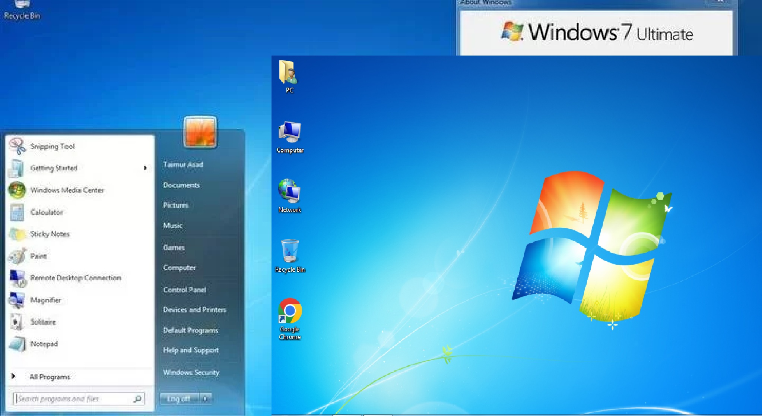762x416 pixels.
Task: Click the Sticky Notes icon
Action: [x=17, y=234]
